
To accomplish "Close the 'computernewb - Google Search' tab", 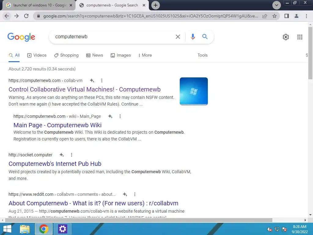I will [x=144, y=5].
